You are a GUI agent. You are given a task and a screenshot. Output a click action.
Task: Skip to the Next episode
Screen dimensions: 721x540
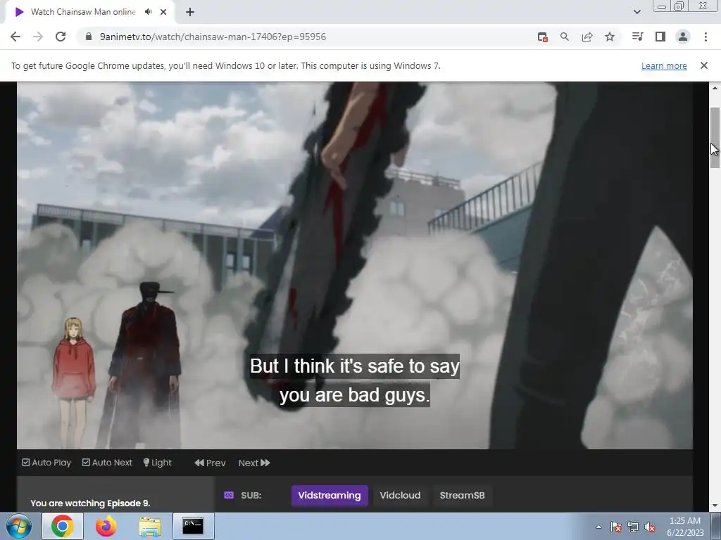click(254, 463)
